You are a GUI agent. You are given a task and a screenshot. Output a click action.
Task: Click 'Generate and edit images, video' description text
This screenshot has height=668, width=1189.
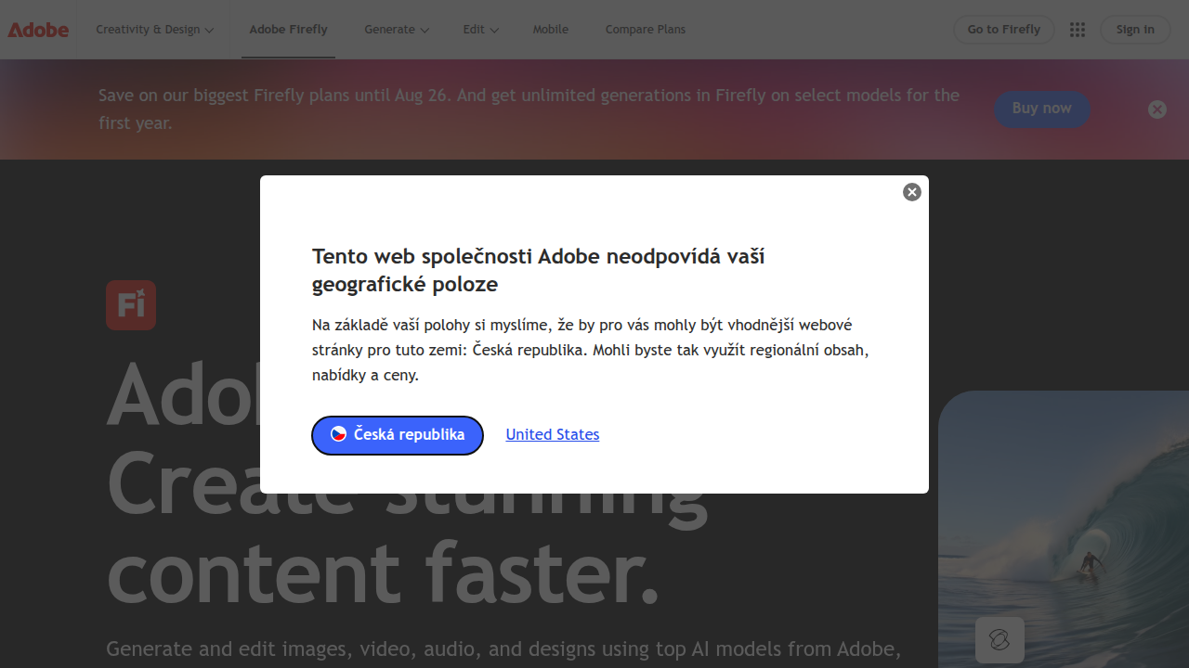503,649
